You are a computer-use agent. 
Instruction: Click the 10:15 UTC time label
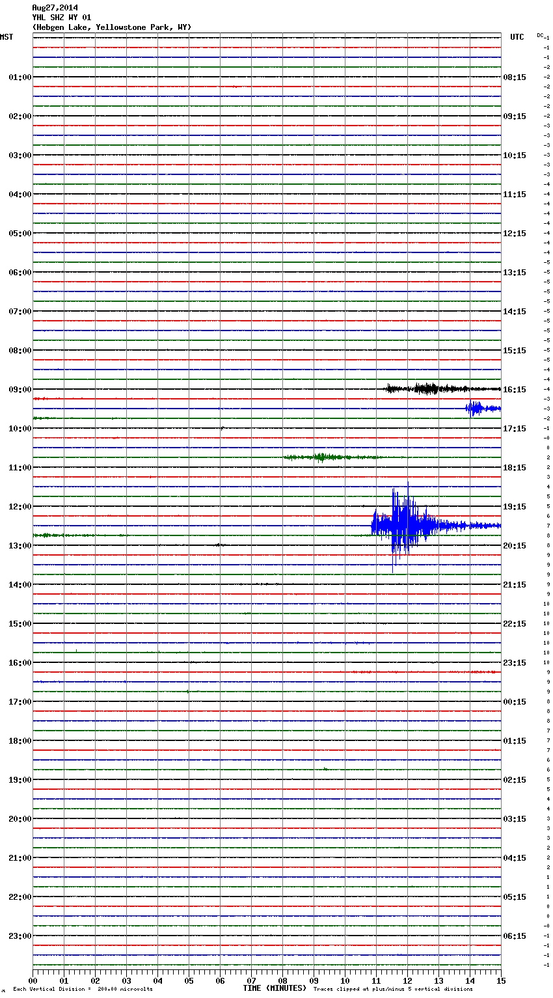(515, 155)
